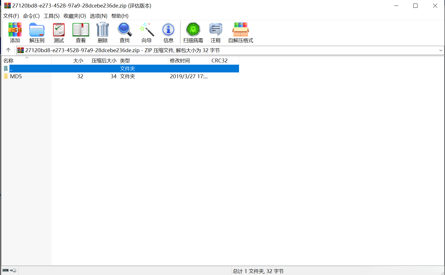The width and height of the screenshot is (445, 275).
Task: Click MD5 size value 32
Action: [80, 76]
